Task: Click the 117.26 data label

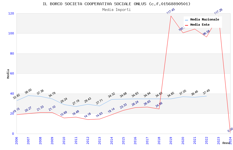Action: tap(218, 11)
